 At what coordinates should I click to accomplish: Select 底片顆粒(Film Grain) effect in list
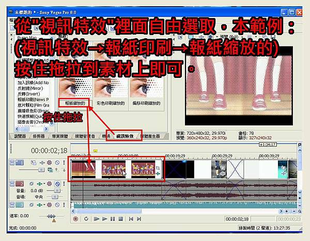[x=33, y=105]
